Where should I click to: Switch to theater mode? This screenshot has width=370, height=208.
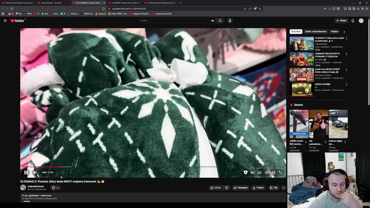click(x=273, y=172)
